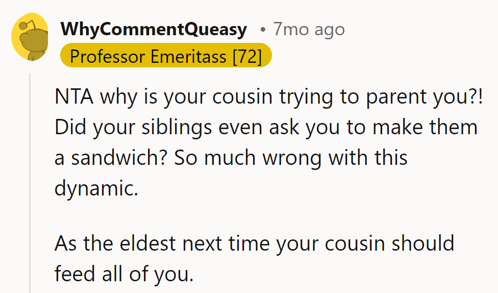The height and width of the screenshot is (293, 498).
Task: Click the word "dynamic." in the comment
Action: coord(96,189)
